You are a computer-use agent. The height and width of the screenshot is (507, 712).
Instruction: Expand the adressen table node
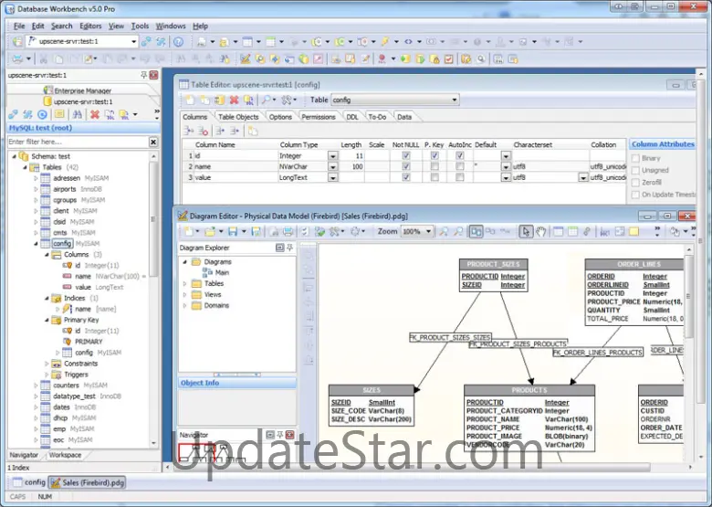(x=36, y=178)
